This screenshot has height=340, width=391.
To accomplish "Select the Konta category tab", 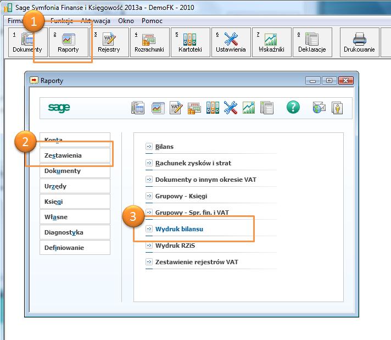I will tap(75, 140).
